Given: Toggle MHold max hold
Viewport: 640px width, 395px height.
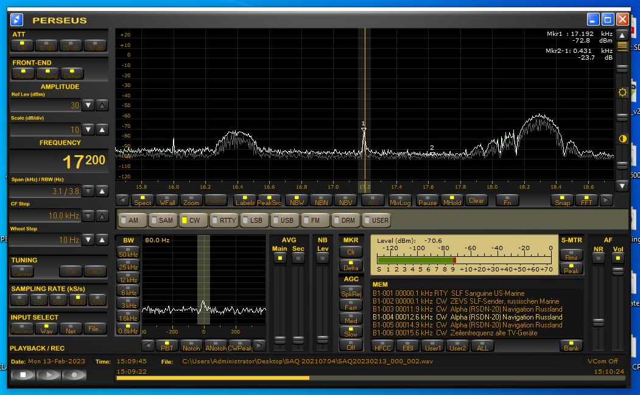Looking at the screenshot, I should 452,200.
